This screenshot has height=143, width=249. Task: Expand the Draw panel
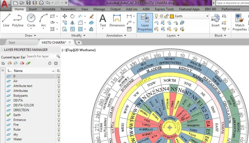pos(30,35)
